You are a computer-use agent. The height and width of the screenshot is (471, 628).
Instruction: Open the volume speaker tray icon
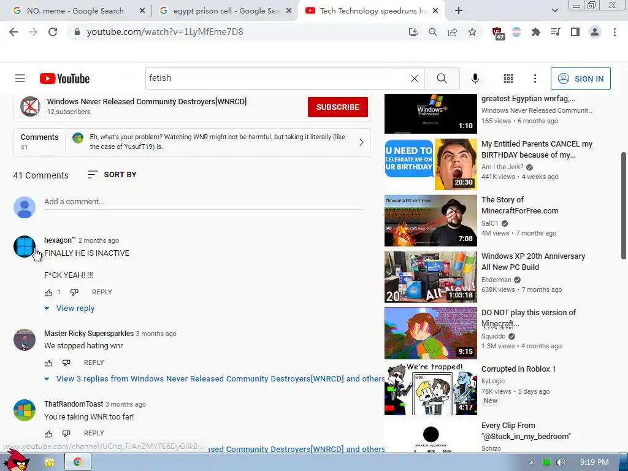click(561, 462)
